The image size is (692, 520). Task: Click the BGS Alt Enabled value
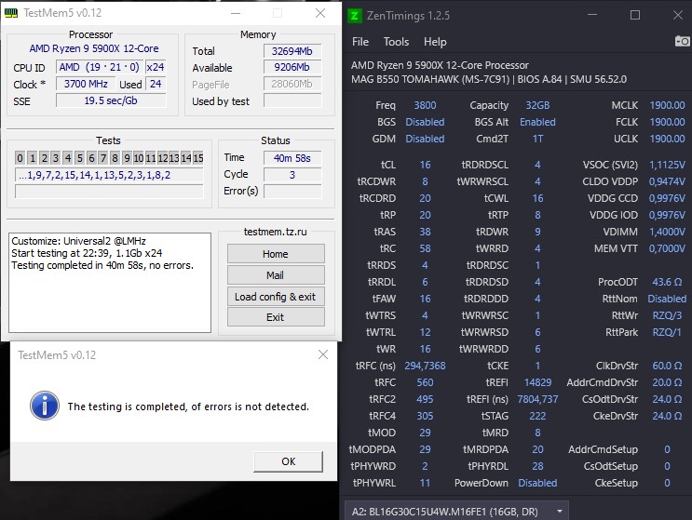coord(537,122)
